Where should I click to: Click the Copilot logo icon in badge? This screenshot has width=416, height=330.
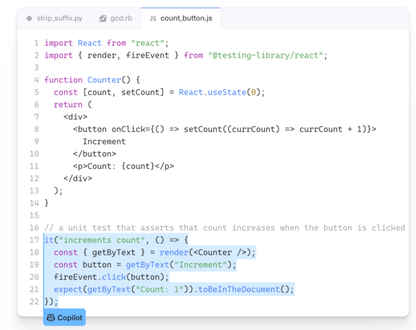click(x=51, y=317)
